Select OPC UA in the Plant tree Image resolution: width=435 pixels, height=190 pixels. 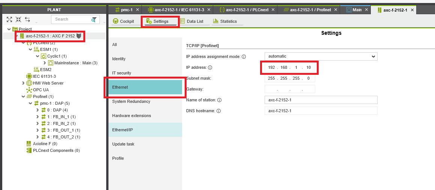tap(41, 90)
